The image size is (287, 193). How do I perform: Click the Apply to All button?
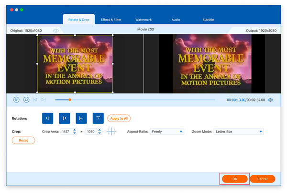[119, 118]
